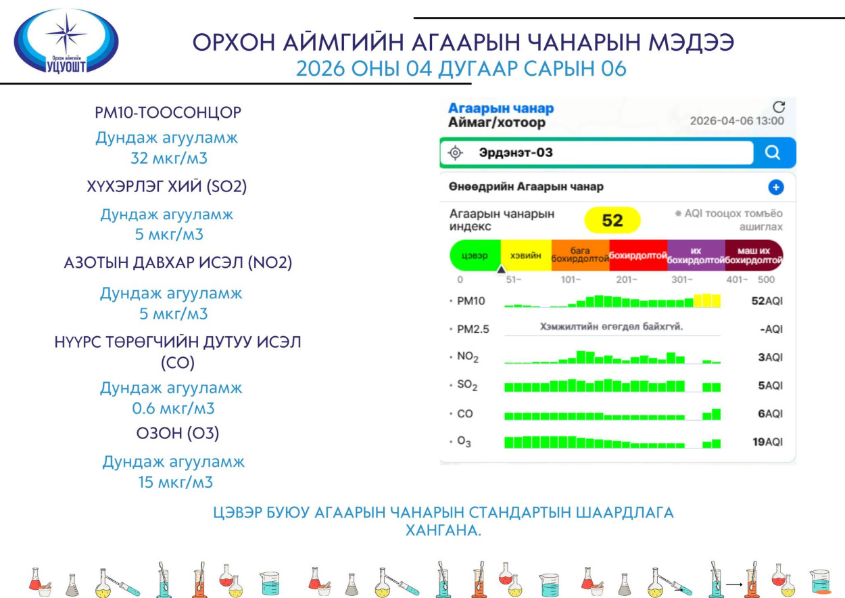Screen dimensions: 845x598
Task: Click the black triangle marker under scale
Action: 501,269
